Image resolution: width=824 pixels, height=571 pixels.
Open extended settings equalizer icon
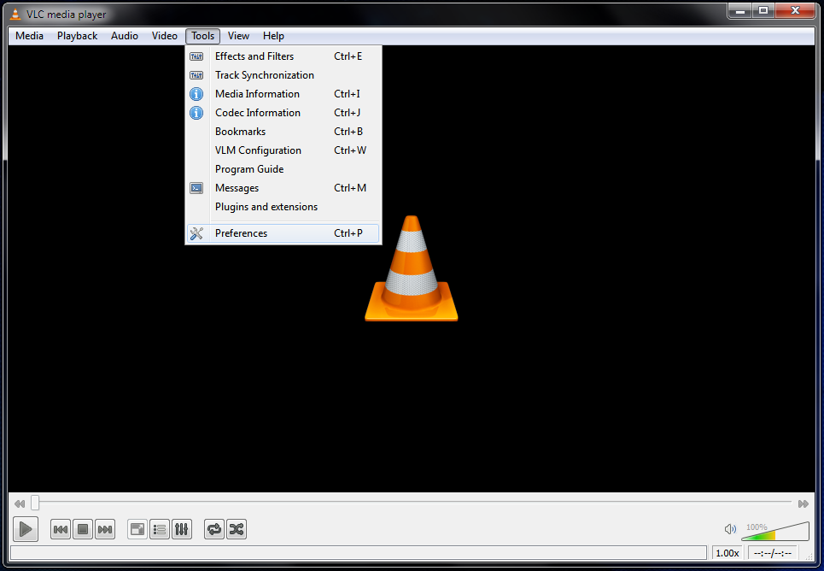click(181, 529)
